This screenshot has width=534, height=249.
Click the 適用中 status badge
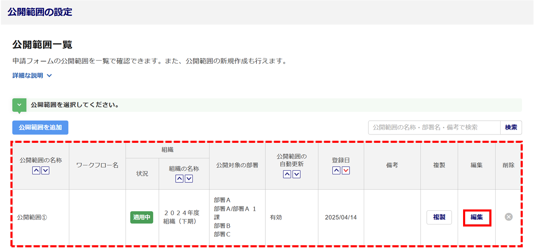pyautogui.click(x=142, y=217)
